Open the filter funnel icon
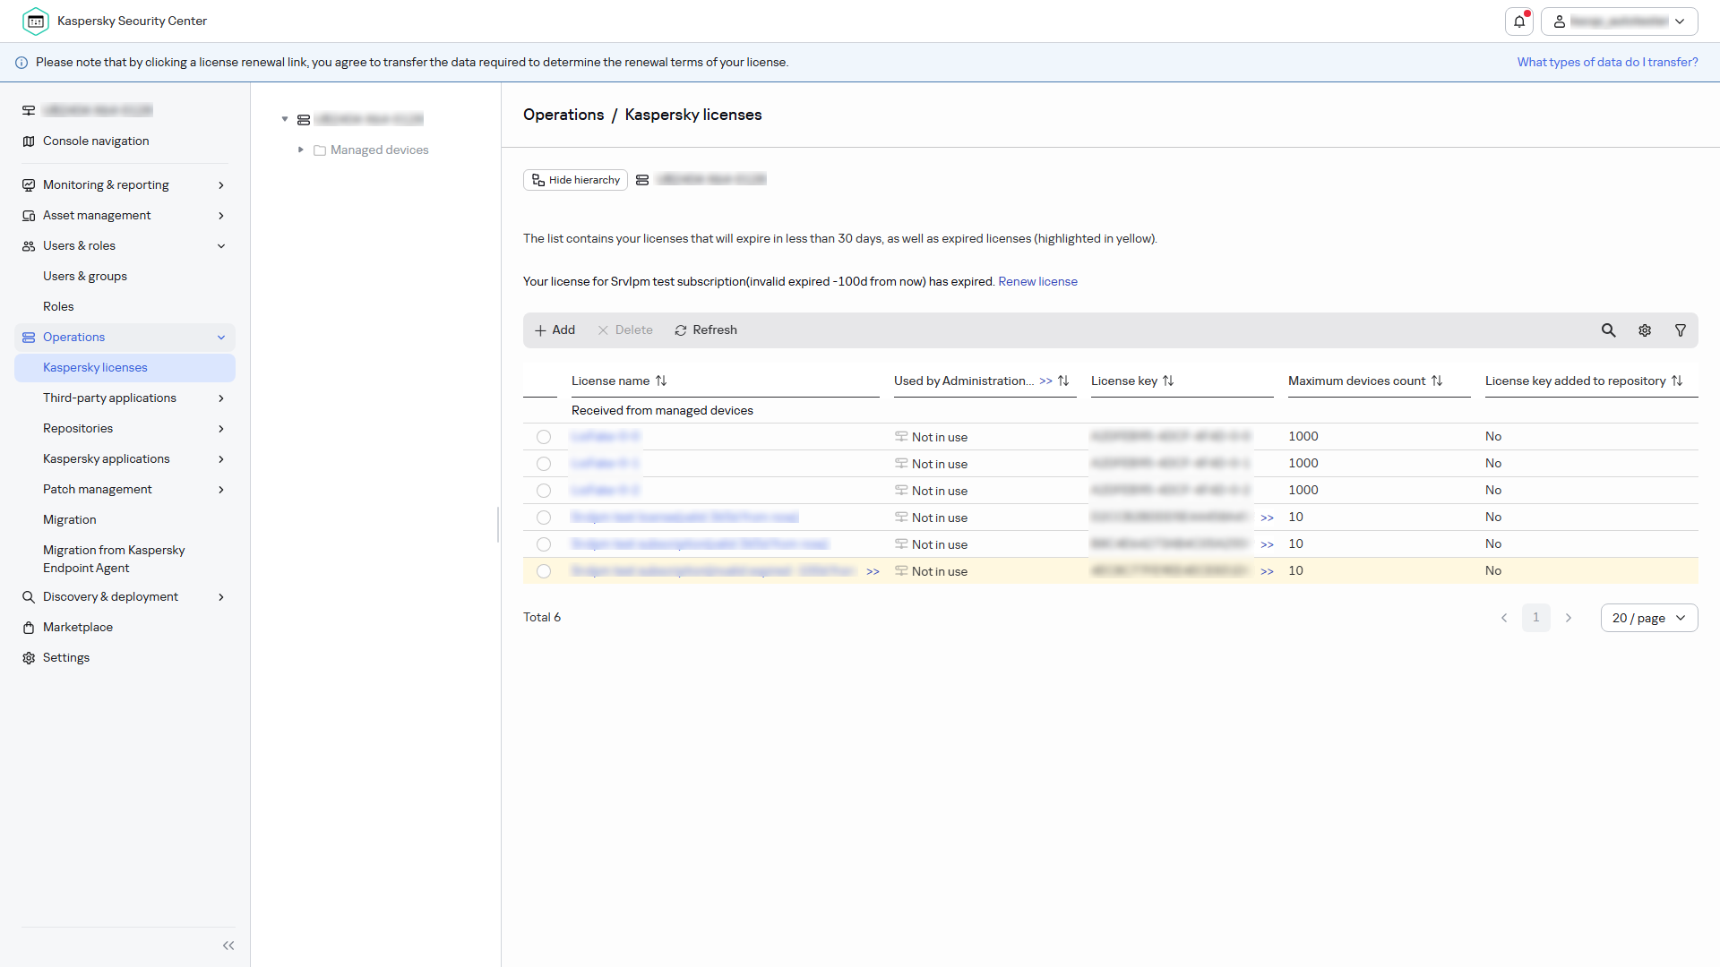This screenshot has width=1720, height=967. (x=1681, y=330)
